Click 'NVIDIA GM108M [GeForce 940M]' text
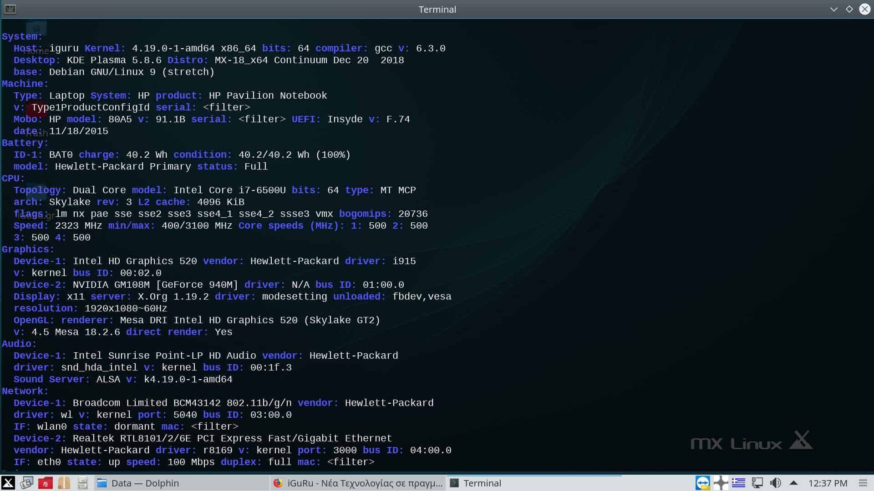 click(x=155, y=285)
